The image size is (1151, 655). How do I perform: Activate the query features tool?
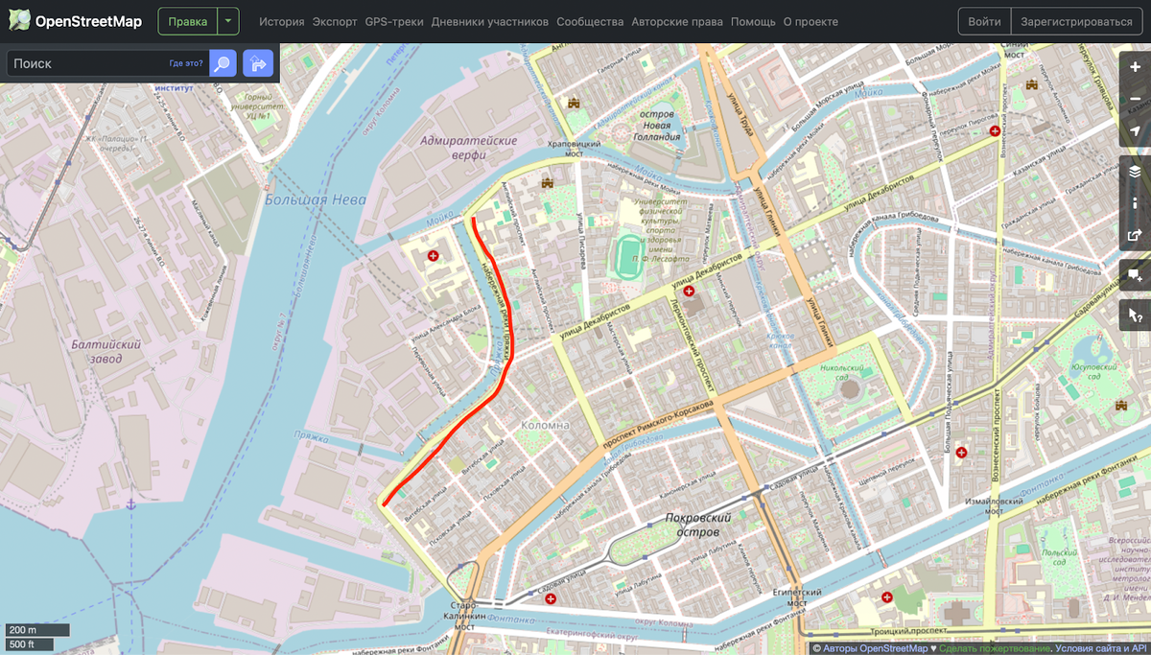pos(1135,316)
